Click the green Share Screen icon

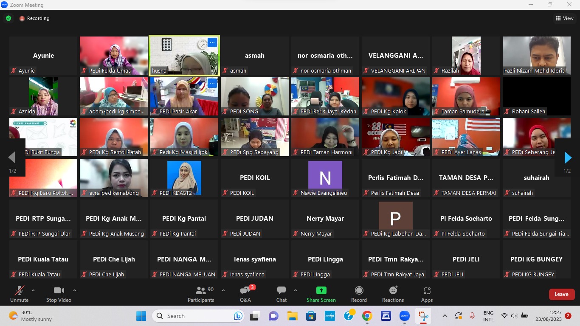321,291
